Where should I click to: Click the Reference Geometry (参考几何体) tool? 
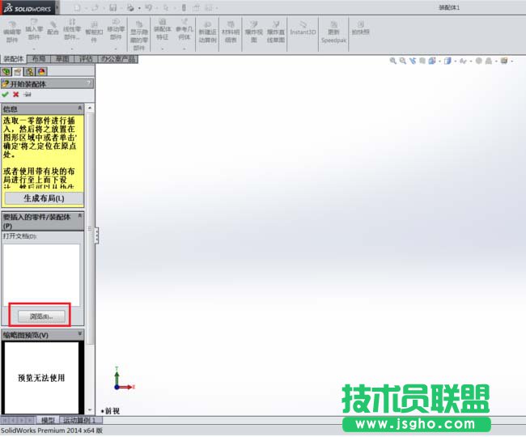(x=185, y=29)
